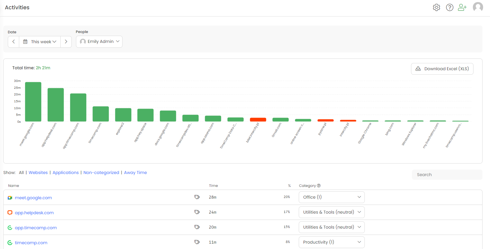This screenshot has width=490, height=249.
Task: Open the Office (1) category dropdown
Action: (332, 197)
